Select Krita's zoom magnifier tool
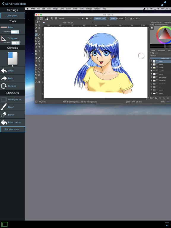The height and width of the screenshot is (228, 171). point(36,82)
